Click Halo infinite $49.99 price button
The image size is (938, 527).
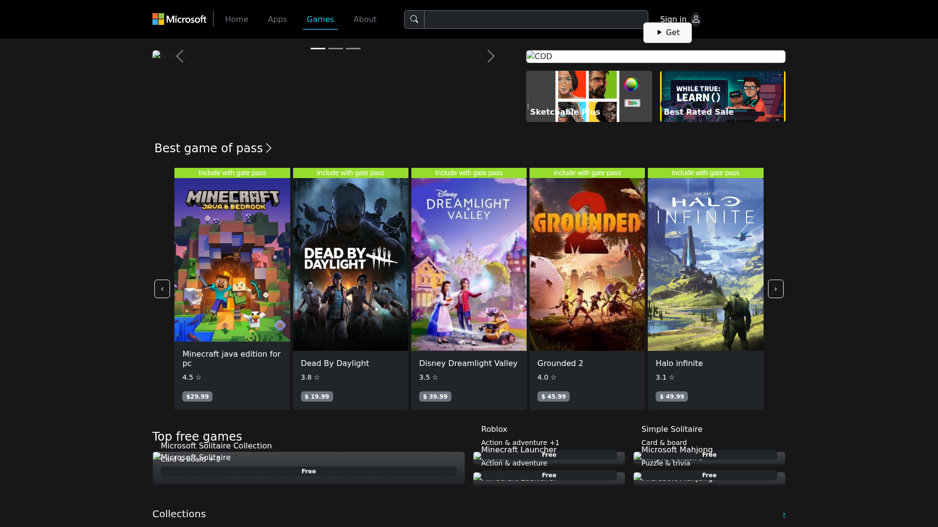672,397
